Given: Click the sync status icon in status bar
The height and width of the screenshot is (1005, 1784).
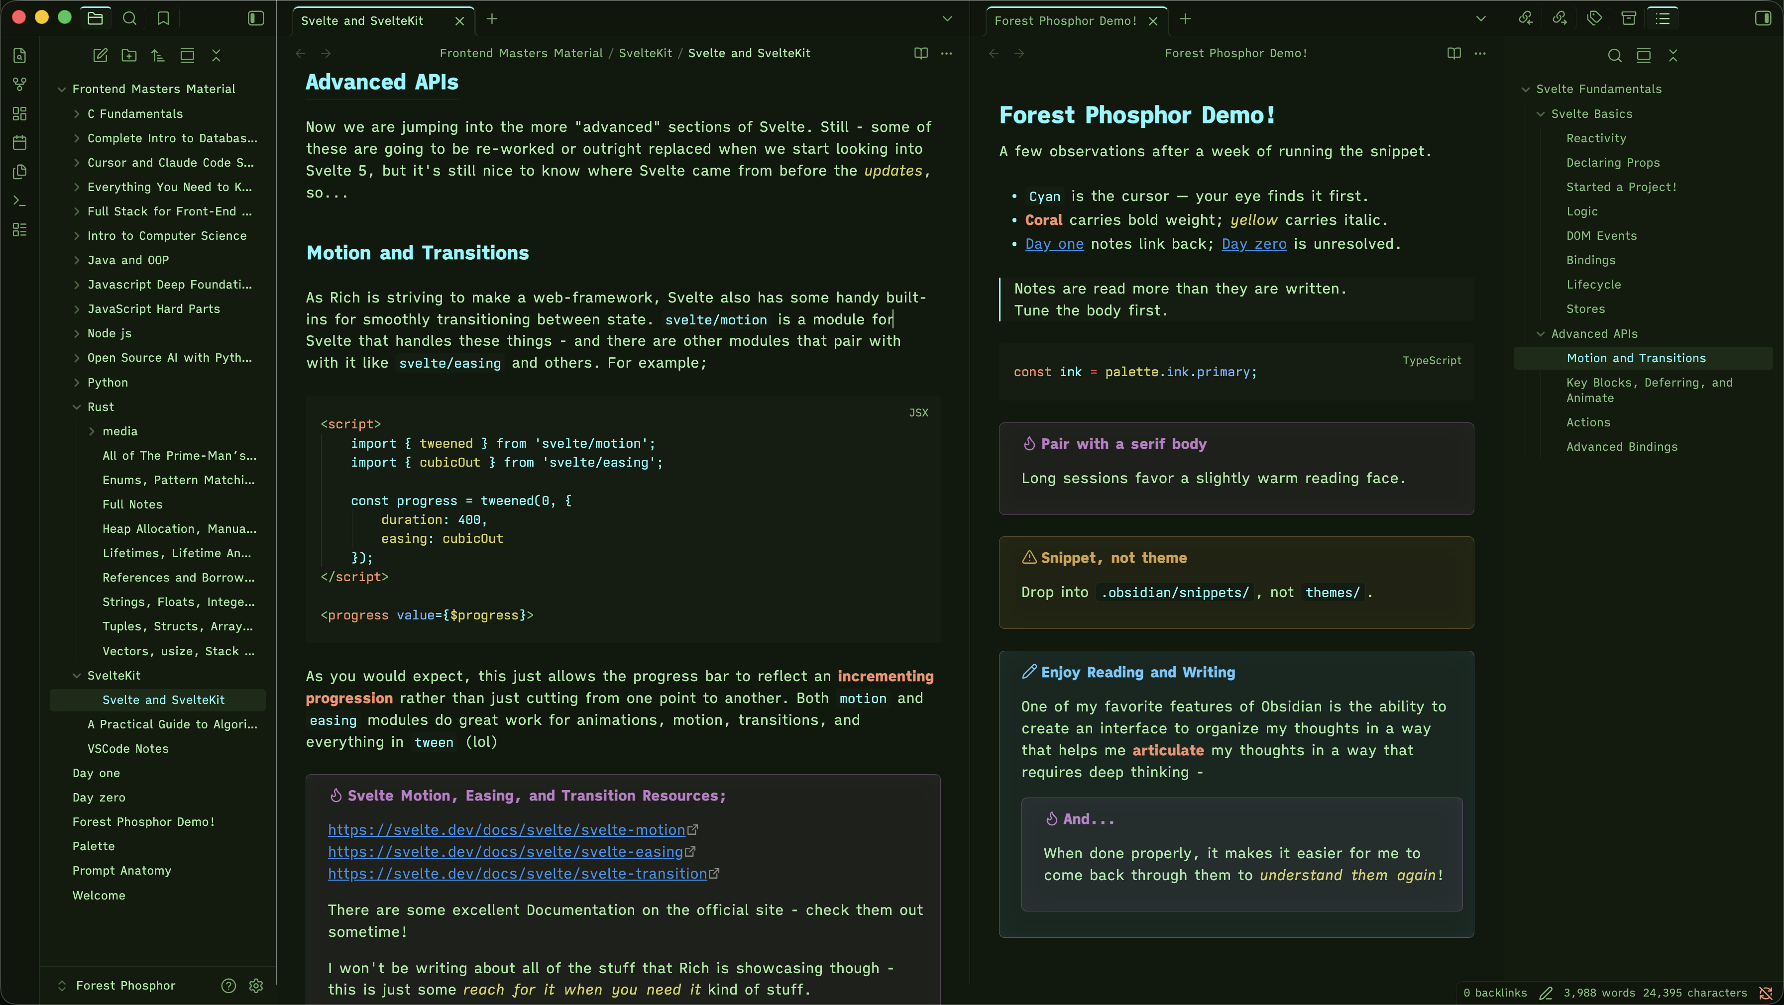Looking at the screenshot, I should point(1765,993).
